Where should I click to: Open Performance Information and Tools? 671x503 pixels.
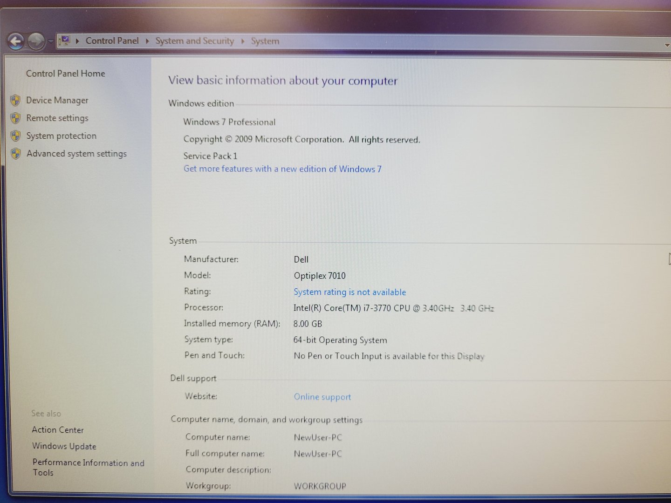tap(89, 467)
